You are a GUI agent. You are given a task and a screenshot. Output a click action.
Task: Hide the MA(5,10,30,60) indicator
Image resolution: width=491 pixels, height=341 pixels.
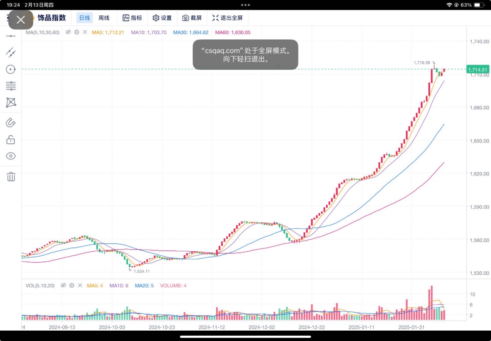click(x=68, y=32)
